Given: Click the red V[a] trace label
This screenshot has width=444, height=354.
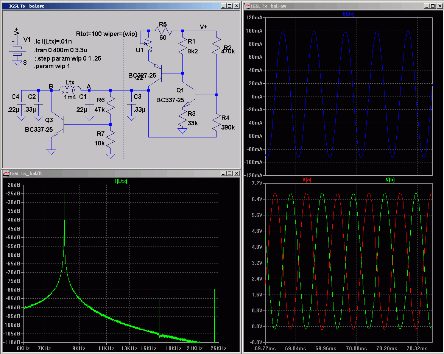Looking at the screenshot, I should pos(307,180).
